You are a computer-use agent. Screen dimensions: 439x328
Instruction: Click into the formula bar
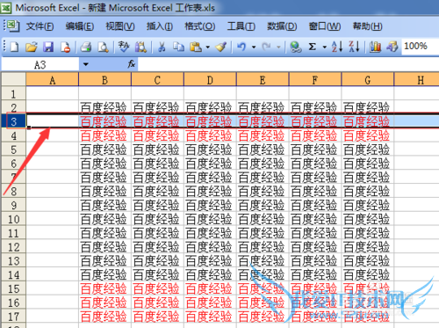tap(288, 64)
